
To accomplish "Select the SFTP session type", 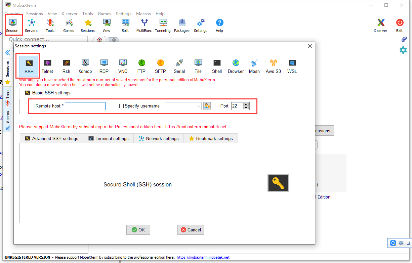I will [x=160, y=66].
